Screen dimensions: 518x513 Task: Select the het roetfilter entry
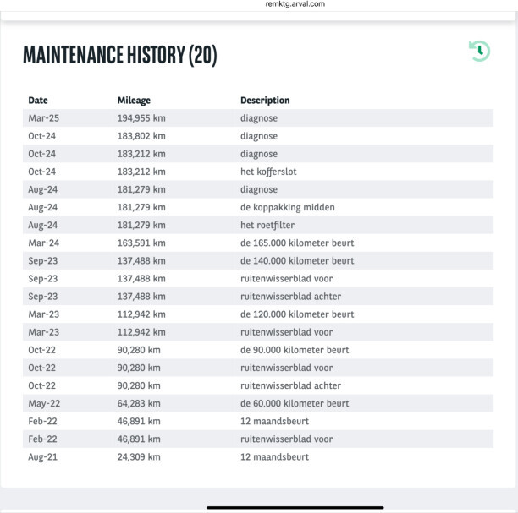tap(267, 225)
